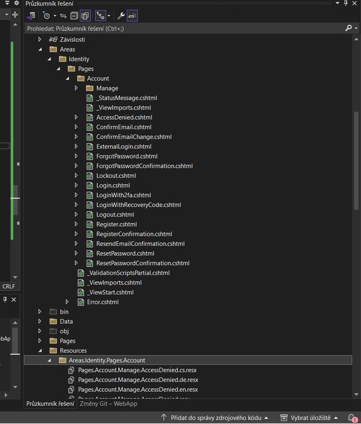Switch views using the solution/folder view icon
The image size is (361, 424).
[x=32, y=15]
